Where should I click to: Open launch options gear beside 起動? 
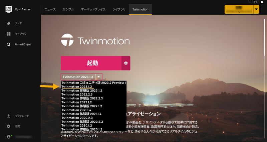[126, 63]
